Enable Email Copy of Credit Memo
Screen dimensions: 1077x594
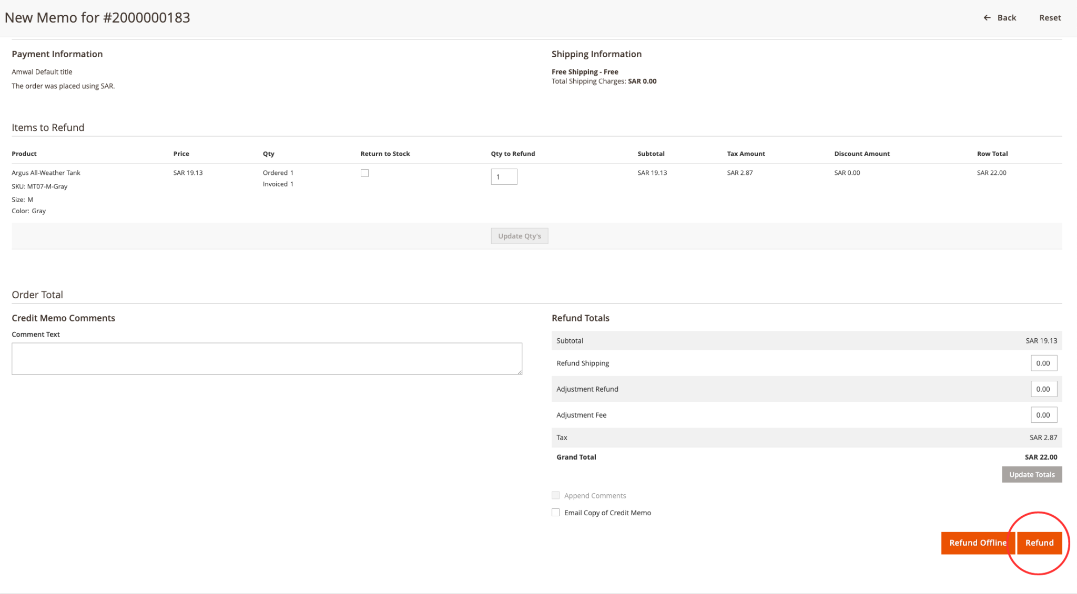point(555,513)
